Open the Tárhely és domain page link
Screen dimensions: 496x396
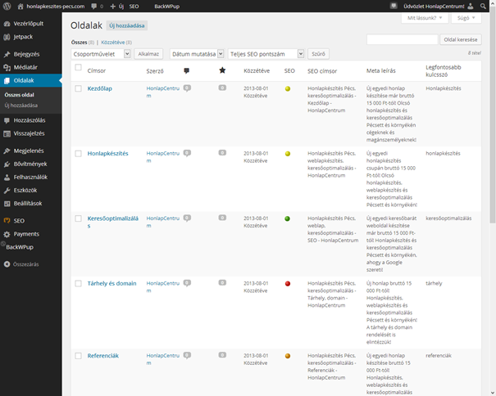pyautogui.click(x=112, y=284)
